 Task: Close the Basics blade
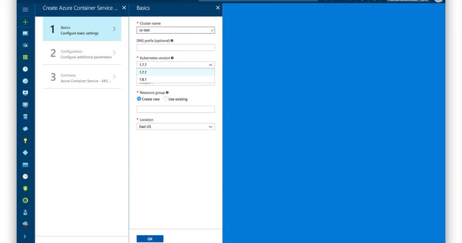[x=218, y=8]
